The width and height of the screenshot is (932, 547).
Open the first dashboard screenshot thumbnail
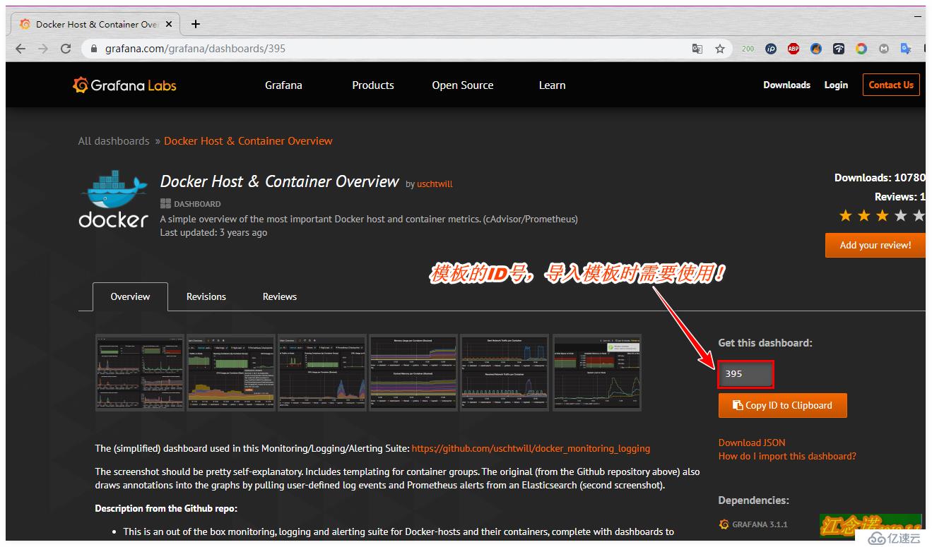(139, 372)
